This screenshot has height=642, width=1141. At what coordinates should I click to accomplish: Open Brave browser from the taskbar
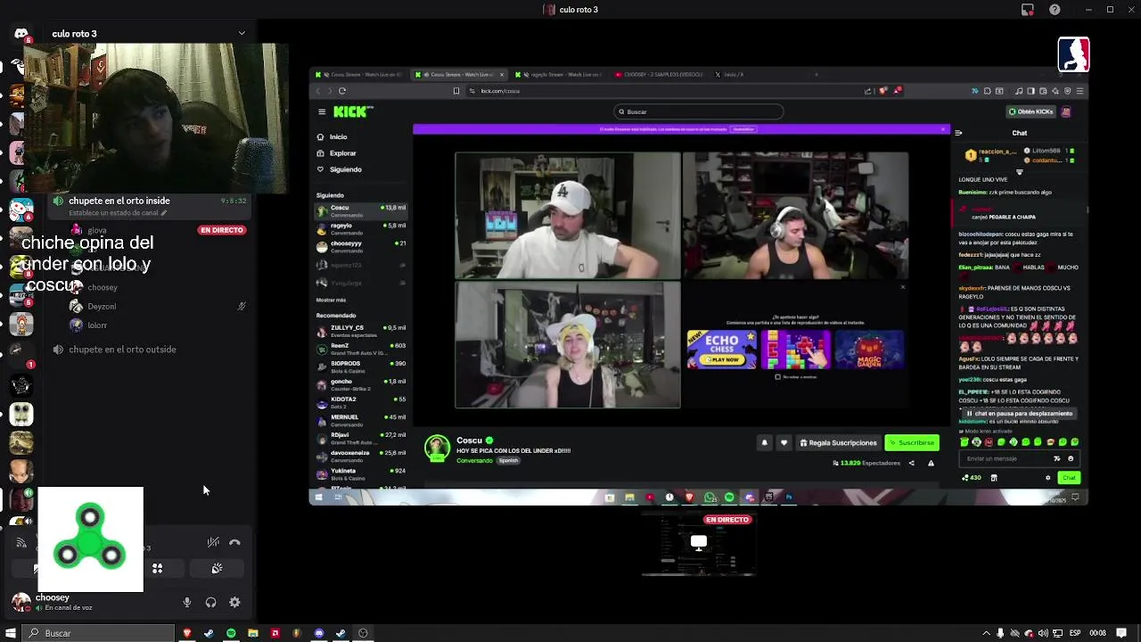tap(186, 633)
